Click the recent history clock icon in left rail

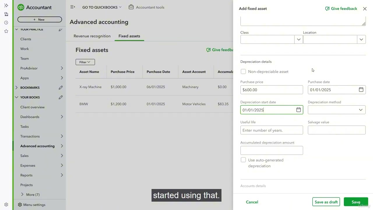(6, 22)
